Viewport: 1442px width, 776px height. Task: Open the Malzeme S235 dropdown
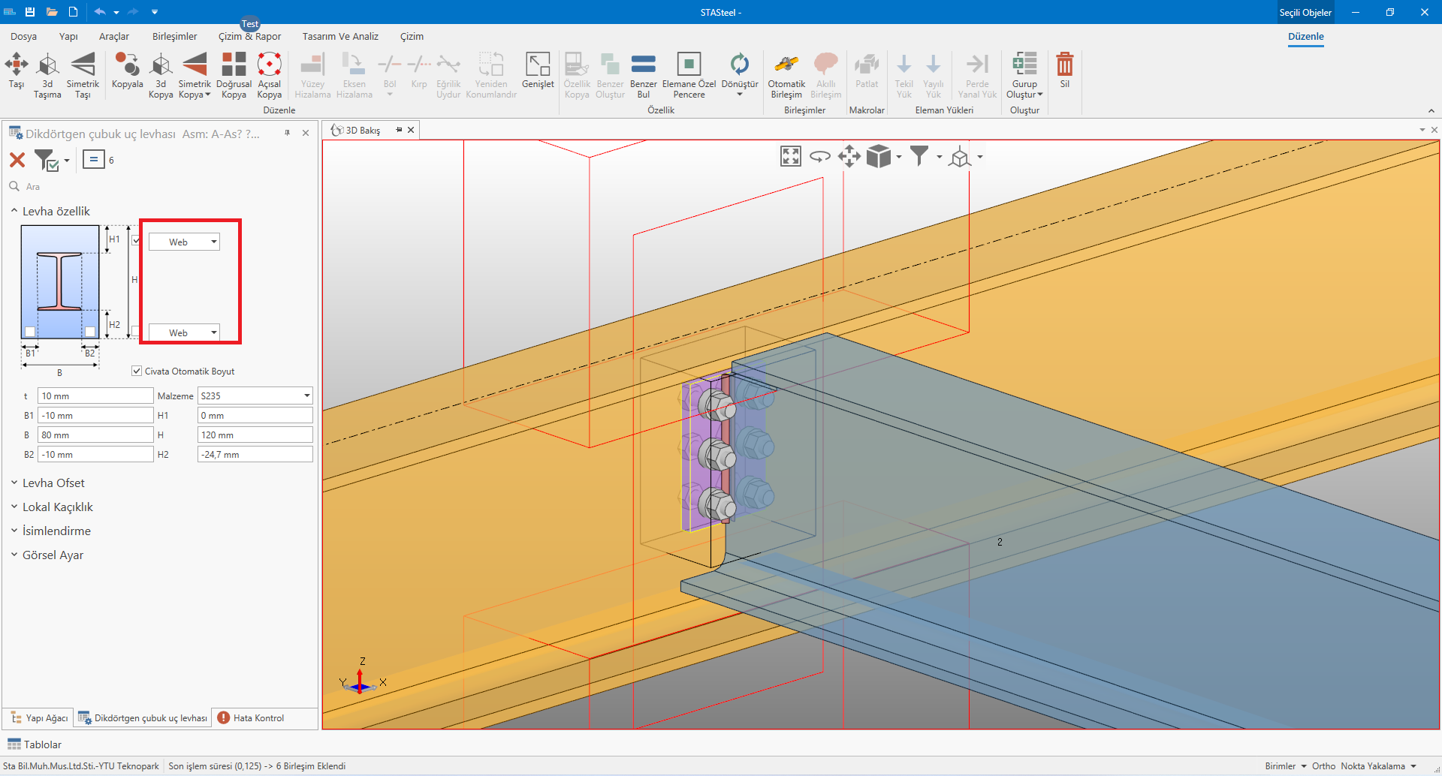[x=255, y=396]
